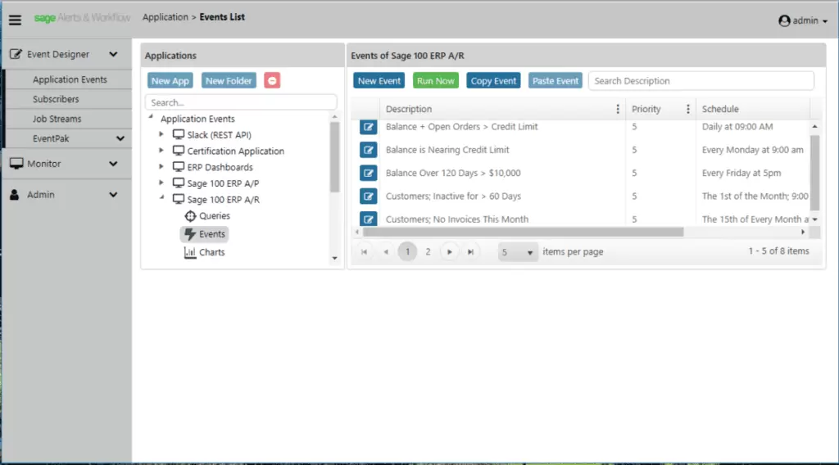
Task: Click the Charts bar graph icon
Action: pos(190,252)
